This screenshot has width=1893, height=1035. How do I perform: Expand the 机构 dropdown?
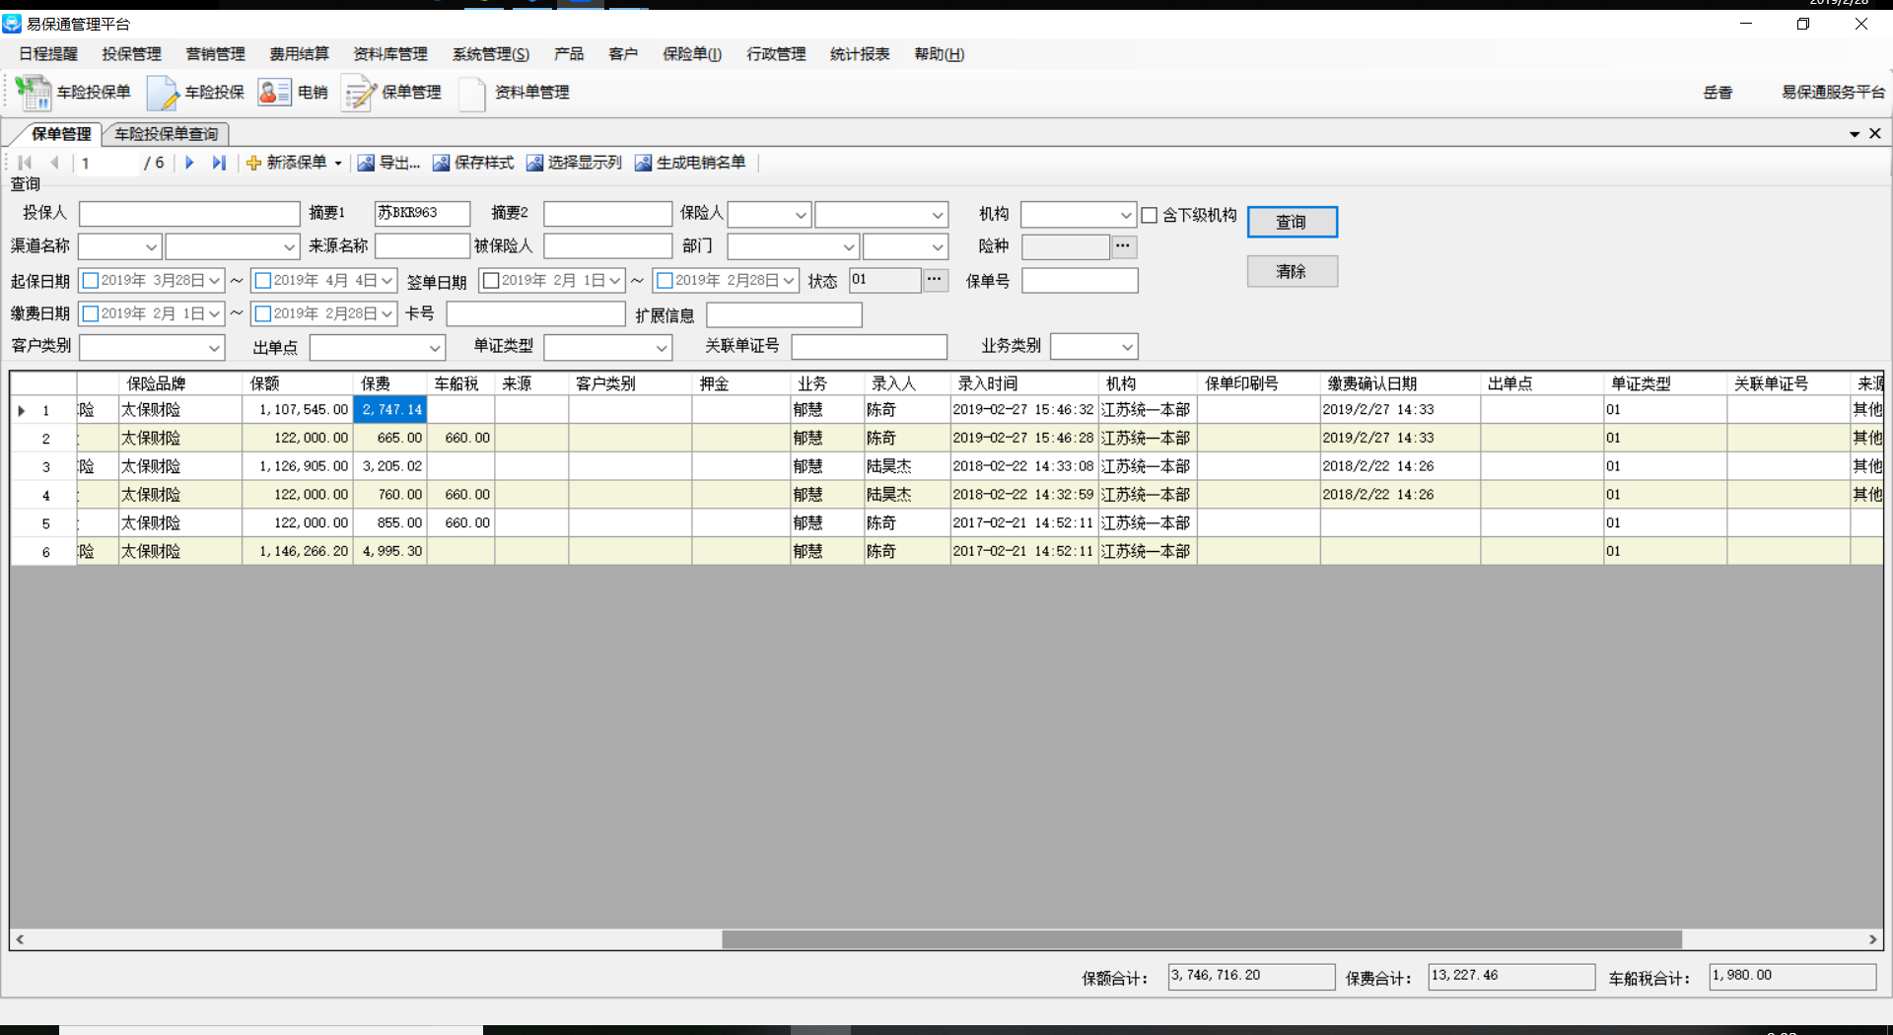point(1126,215)
